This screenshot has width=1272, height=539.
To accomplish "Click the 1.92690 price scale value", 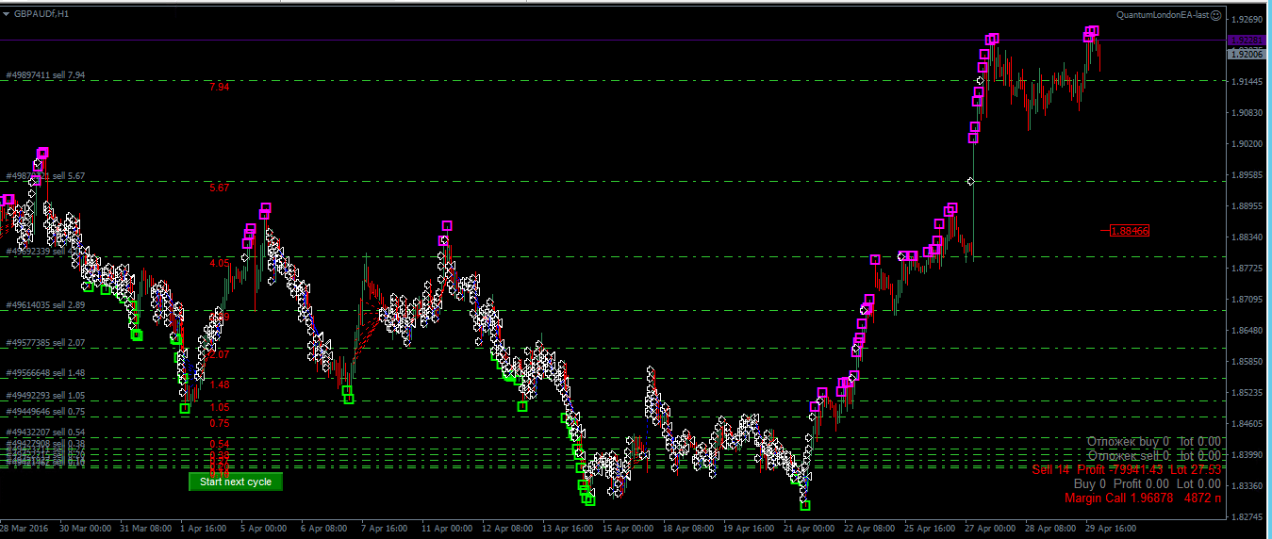I will 1248,19.
